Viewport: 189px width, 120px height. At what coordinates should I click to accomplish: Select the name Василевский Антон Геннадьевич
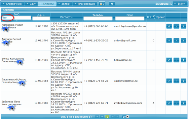pos(14,81)
